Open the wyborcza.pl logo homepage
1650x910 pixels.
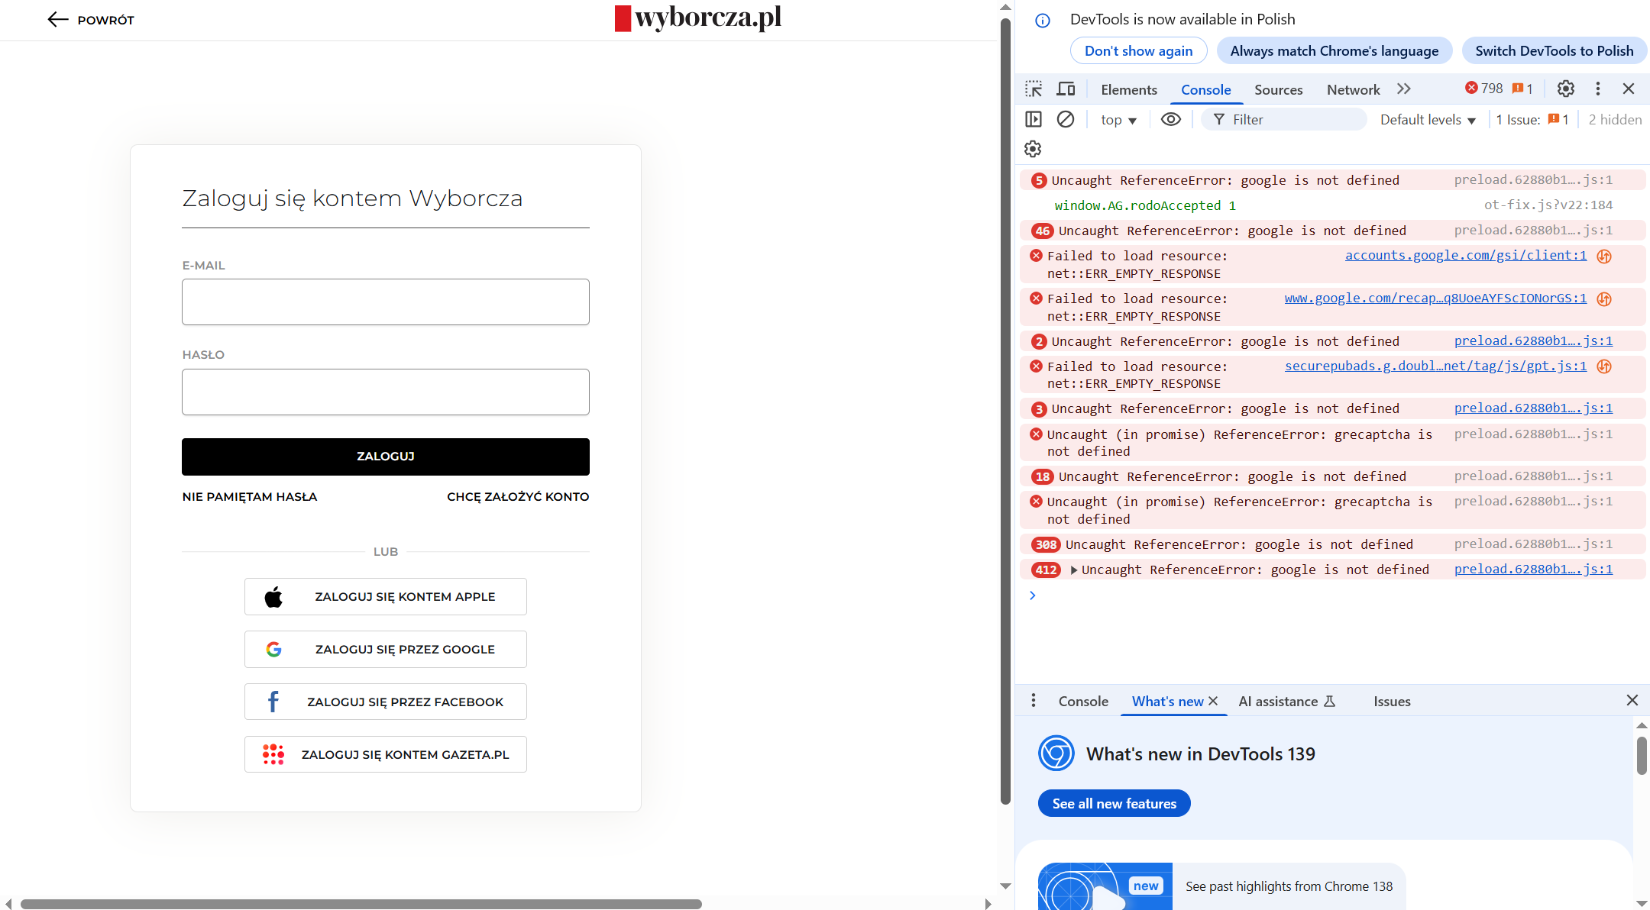point(698,18)
